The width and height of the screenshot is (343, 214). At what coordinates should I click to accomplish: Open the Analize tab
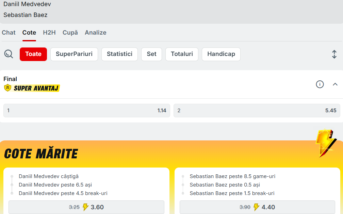pos(96,33)
